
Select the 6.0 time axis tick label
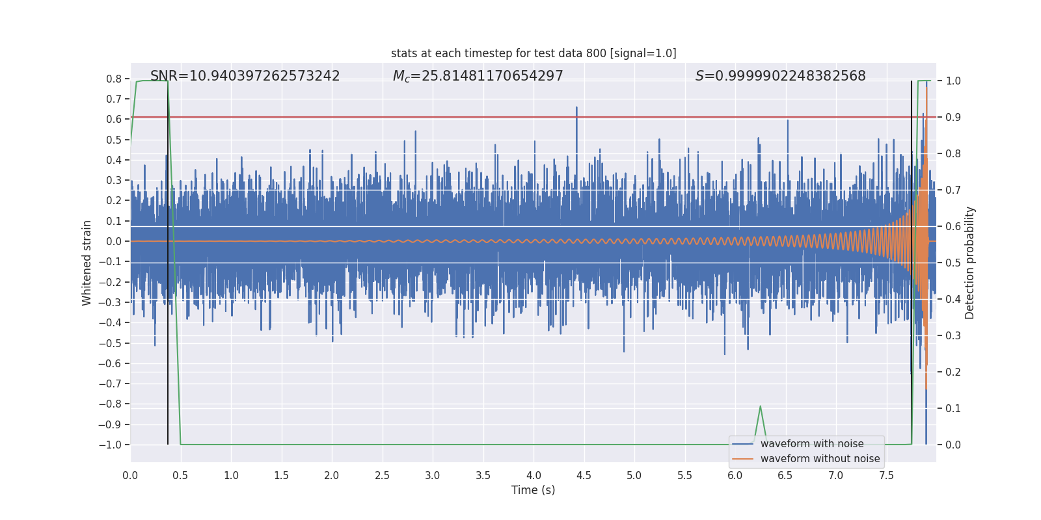click(x=735, y=476)
